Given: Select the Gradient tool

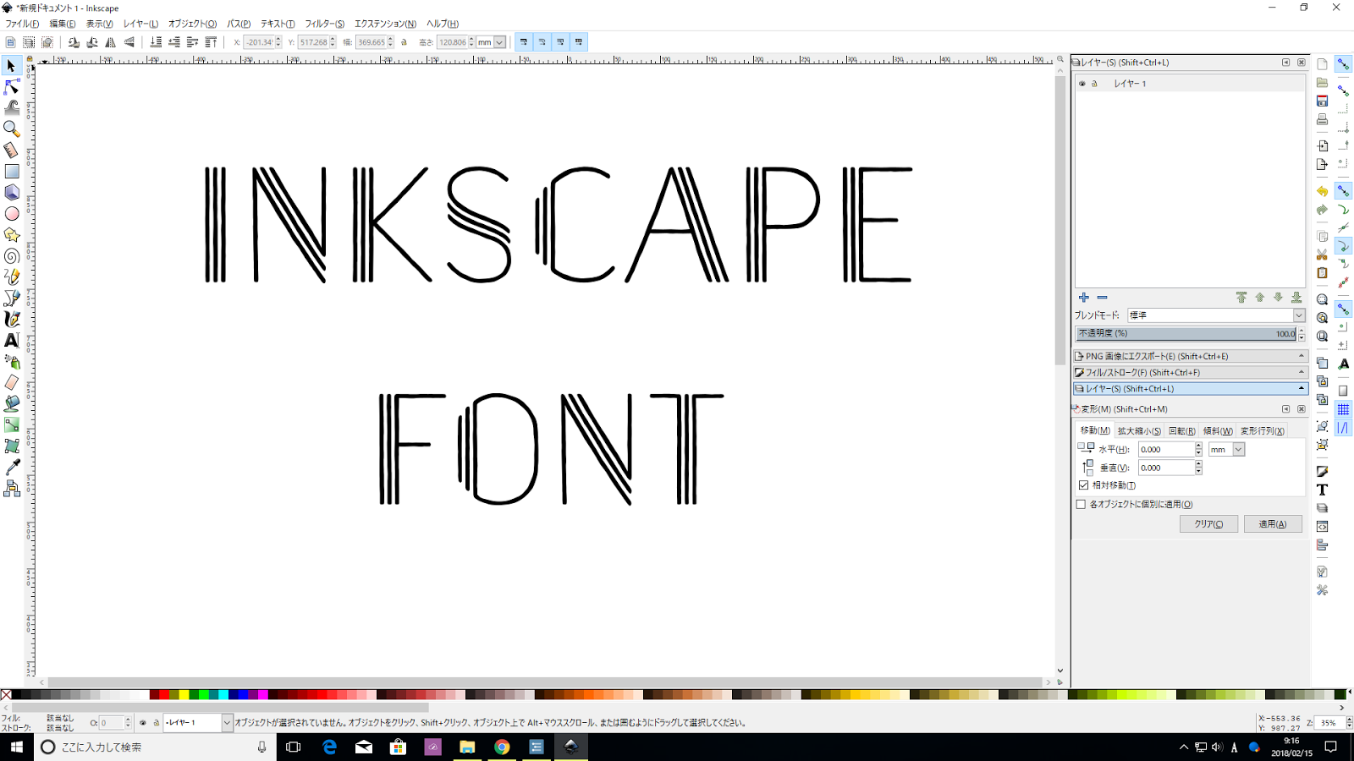Looking at the screenshot, I should click(x=12, y=425).
